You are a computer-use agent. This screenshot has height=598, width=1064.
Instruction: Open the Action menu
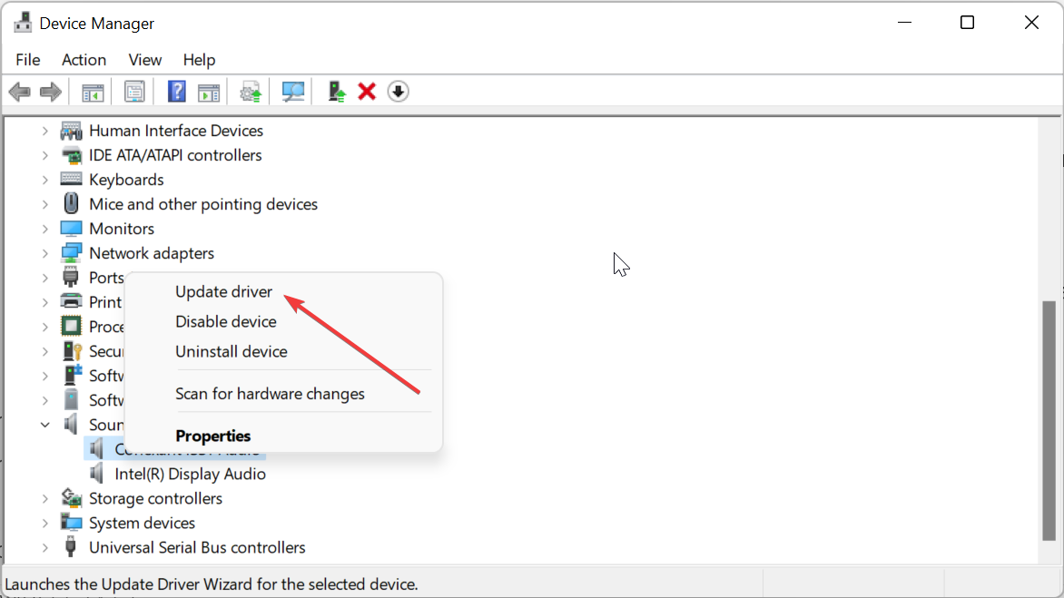(x=84, y=60)
